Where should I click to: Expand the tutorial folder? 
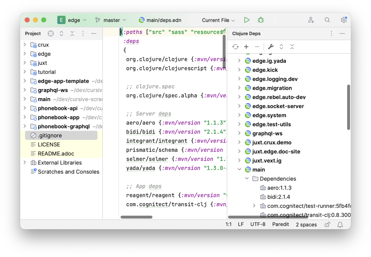pyautogui.click(x=25, y=72)
